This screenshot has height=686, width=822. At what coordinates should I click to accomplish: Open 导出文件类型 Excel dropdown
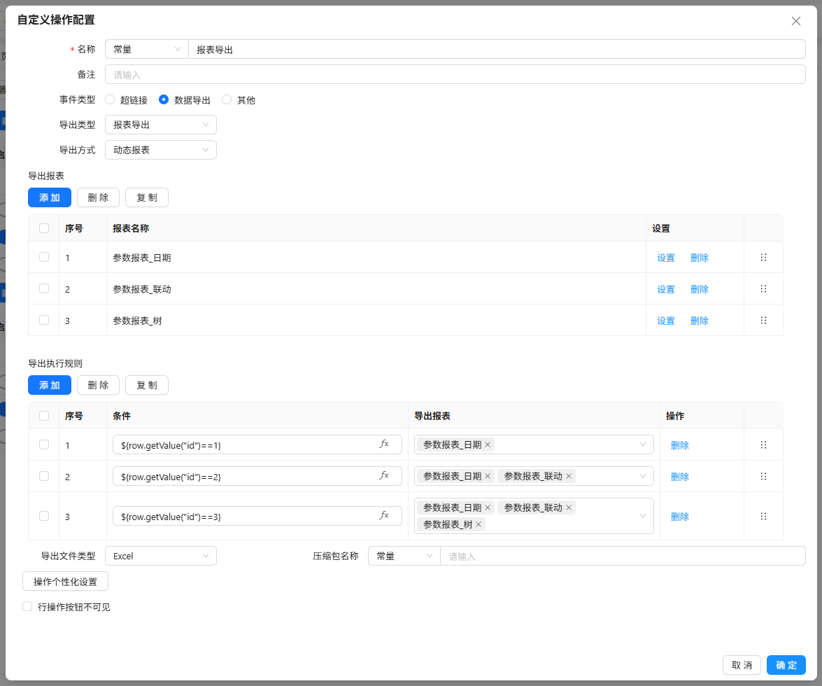click(161, 556)
